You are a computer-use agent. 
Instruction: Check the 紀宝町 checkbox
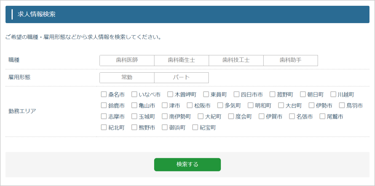pos(195,127)
